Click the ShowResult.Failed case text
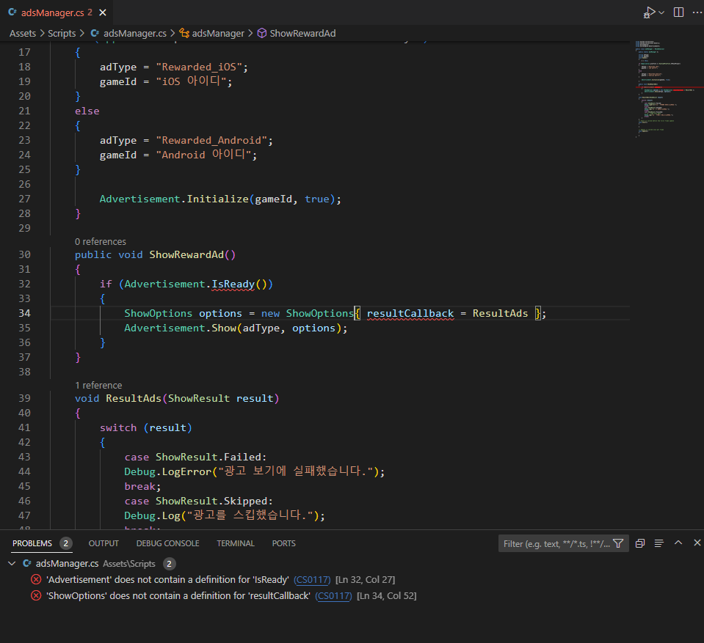The height and width of the screenshot is (643, 704). point(208,458)
